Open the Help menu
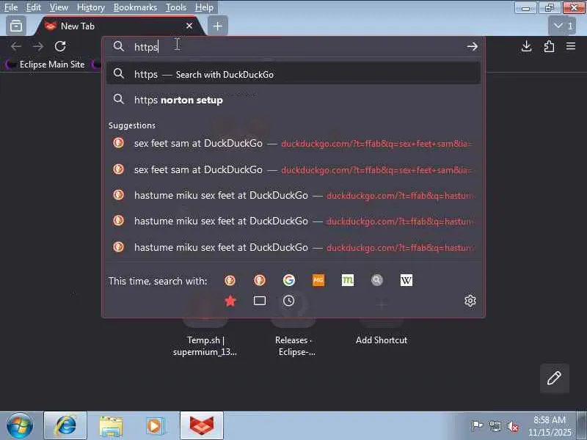This screenshot has width=587, height=440. pyautogui.click(x=204, y=7)
